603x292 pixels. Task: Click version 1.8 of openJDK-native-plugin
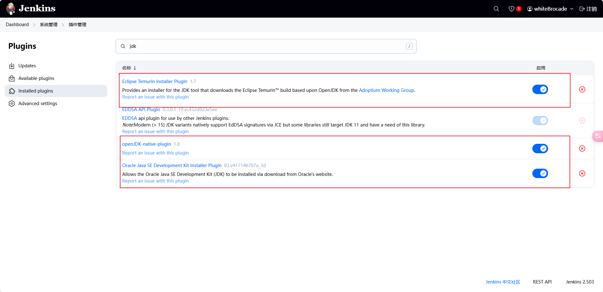(177, 144)
